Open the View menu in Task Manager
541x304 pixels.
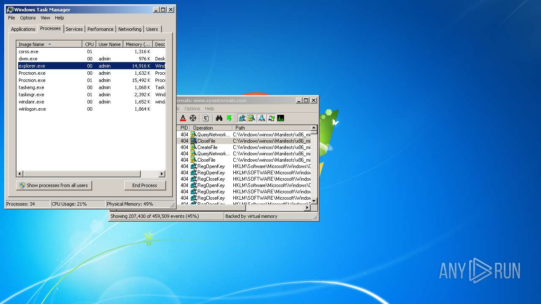coord(45,18)
